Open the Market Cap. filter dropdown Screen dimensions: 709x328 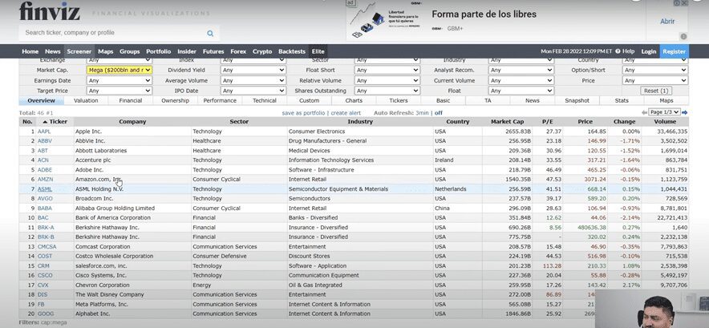click(119, 70)
